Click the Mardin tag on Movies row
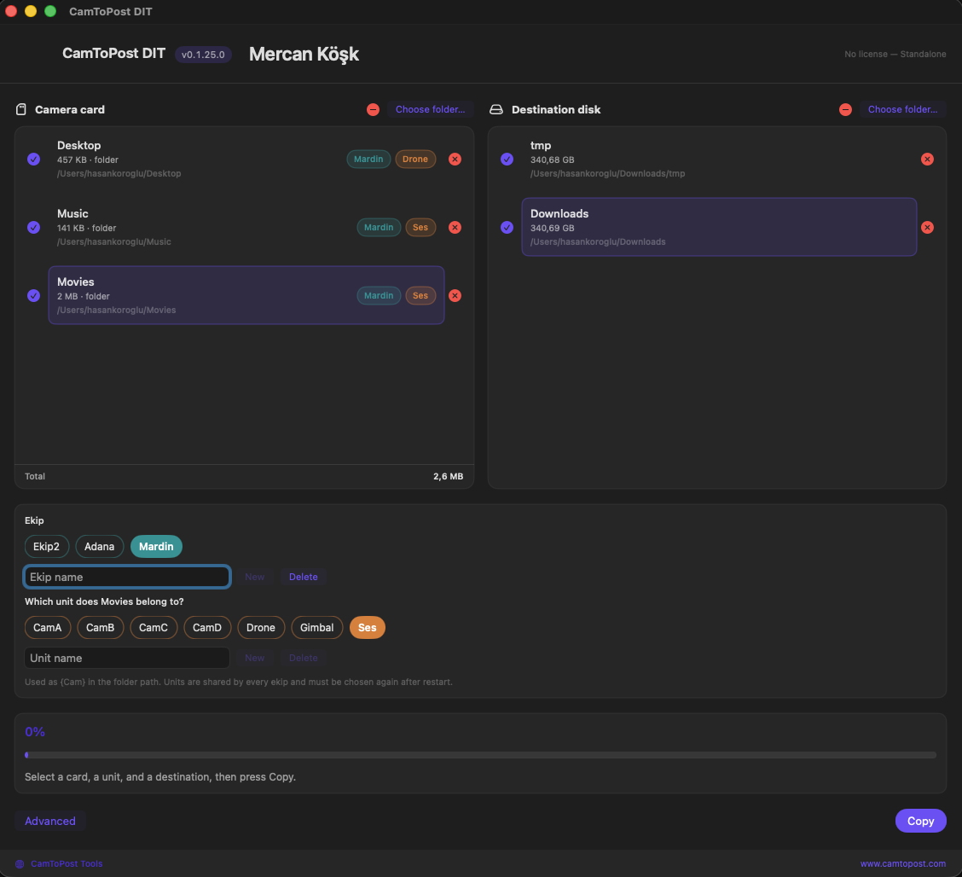Screen dimensions: 962x877 (x=379, y=295)
